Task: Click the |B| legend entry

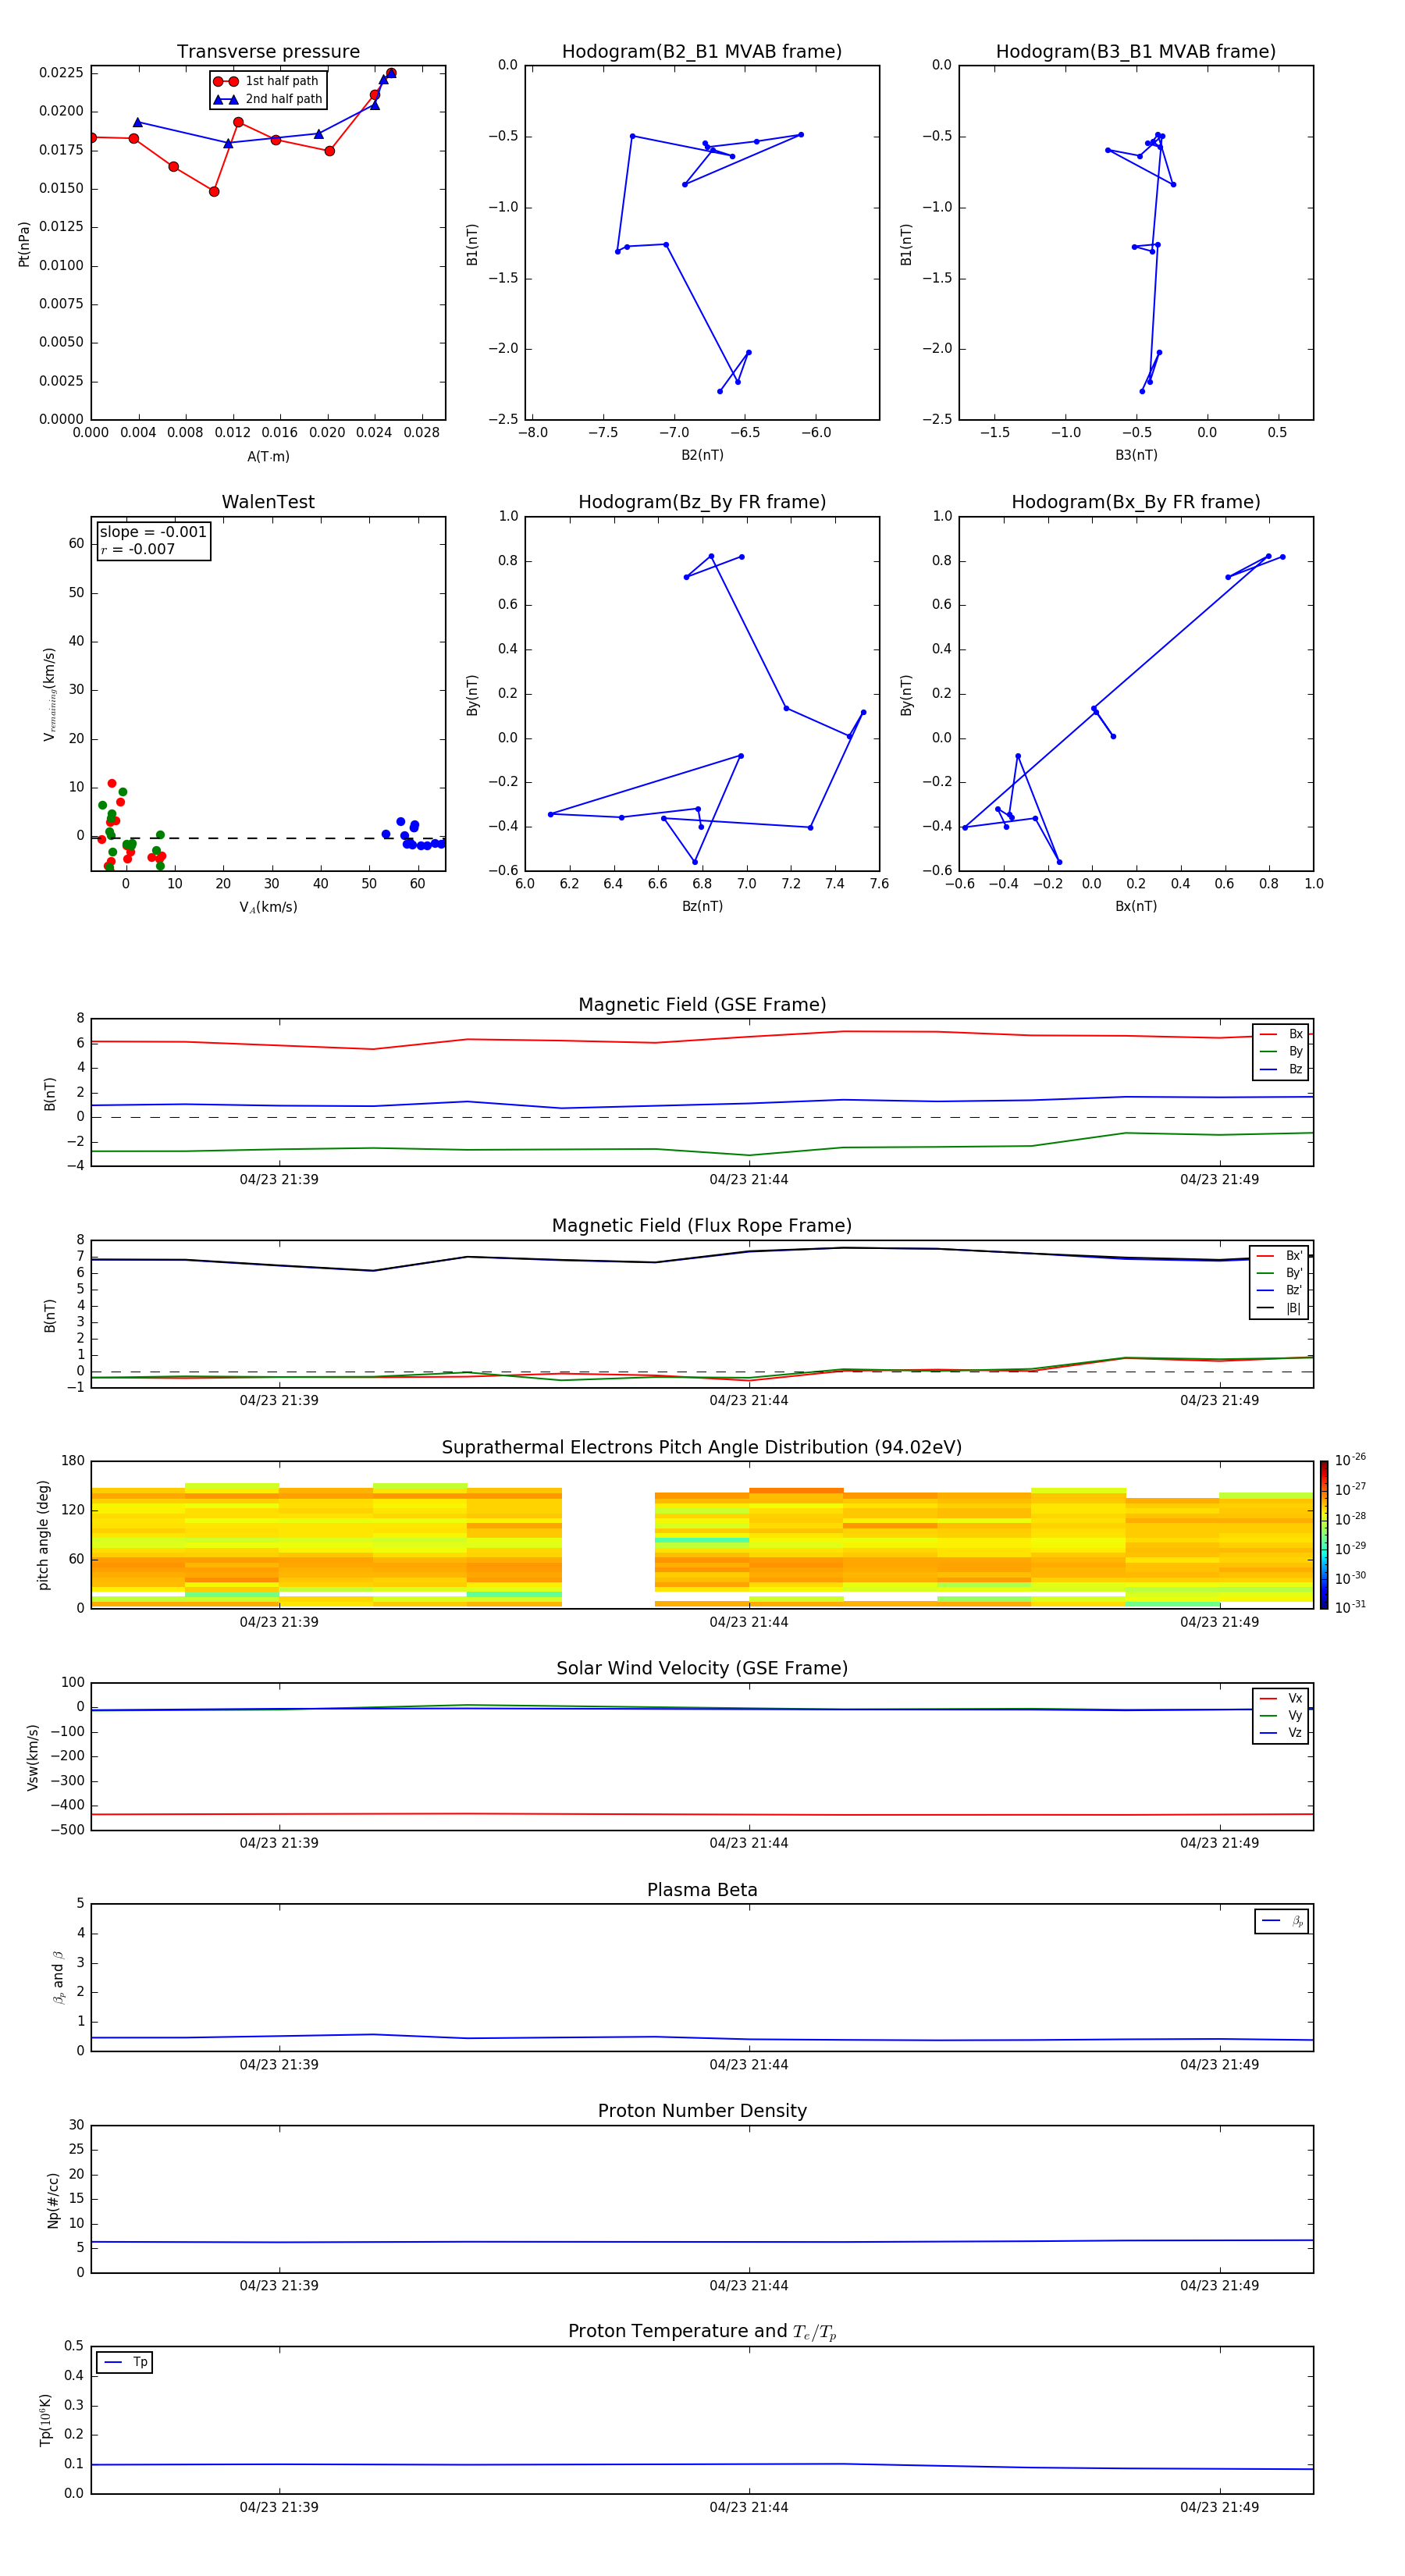Action: pyautogui.click(x=1279, y=1308)
